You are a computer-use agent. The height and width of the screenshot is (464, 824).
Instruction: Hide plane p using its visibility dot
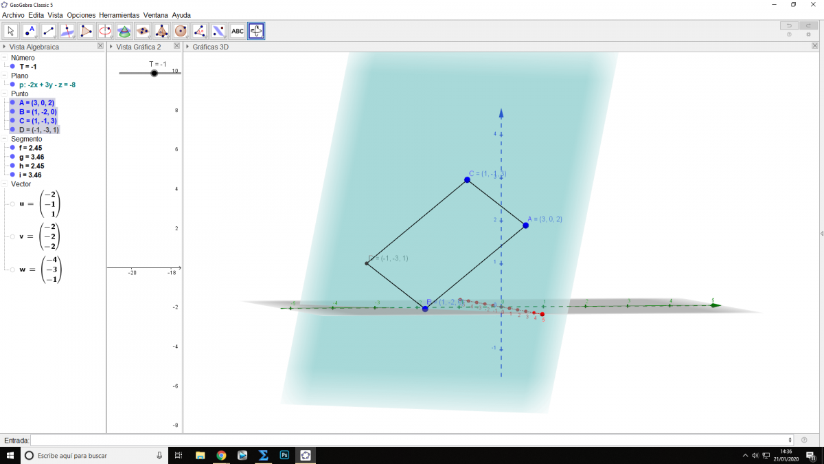(x=12, y=85)
